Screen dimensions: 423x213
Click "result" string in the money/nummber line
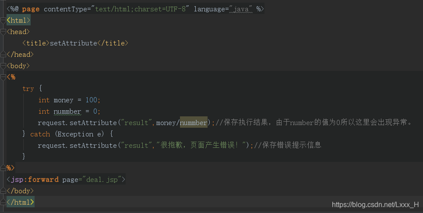(136, 122)
